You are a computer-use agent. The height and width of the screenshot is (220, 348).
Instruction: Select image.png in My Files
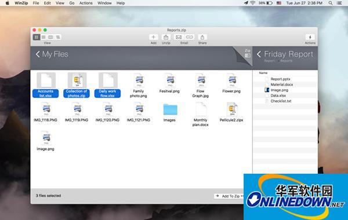click(45, 141)
